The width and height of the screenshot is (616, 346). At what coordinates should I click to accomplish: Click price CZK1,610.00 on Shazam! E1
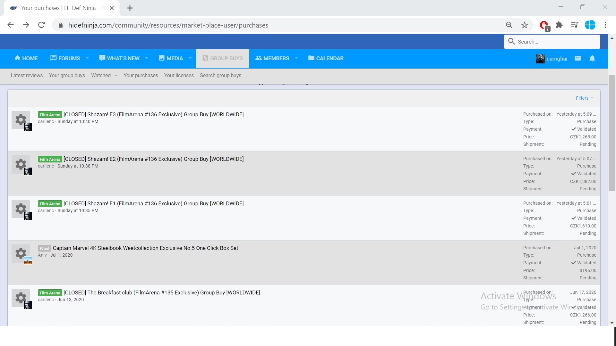[583, 226]
